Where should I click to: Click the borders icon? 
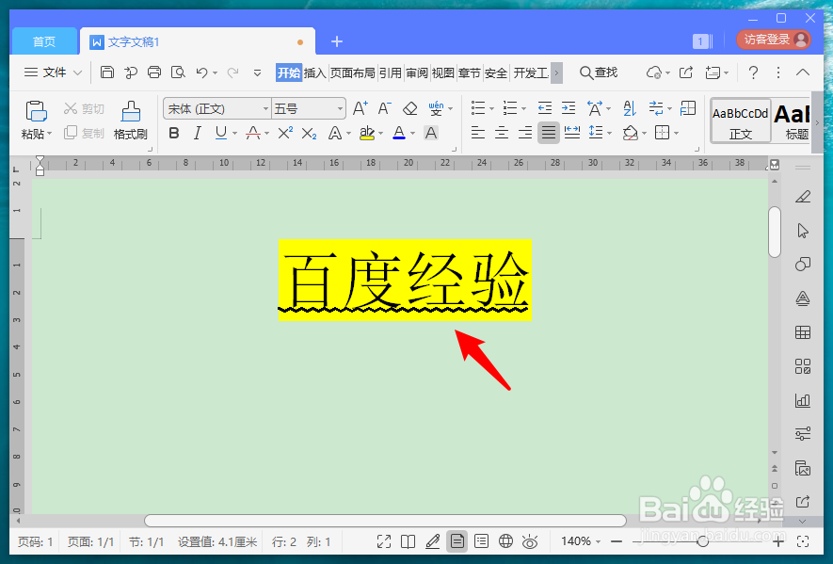click(x=662, y=133)
